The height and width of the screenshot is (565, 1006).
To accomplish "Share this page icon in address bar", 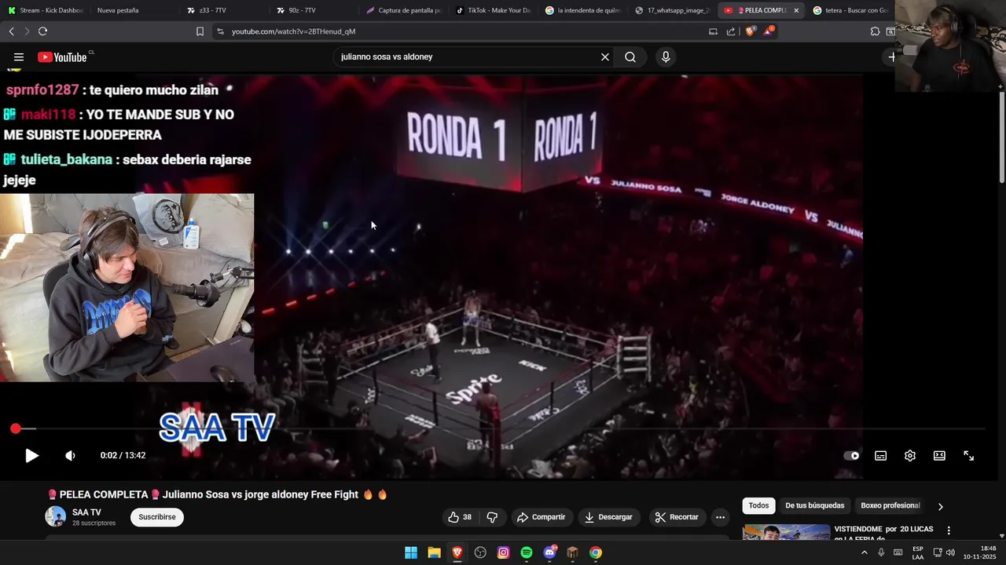I will (731, 31).
